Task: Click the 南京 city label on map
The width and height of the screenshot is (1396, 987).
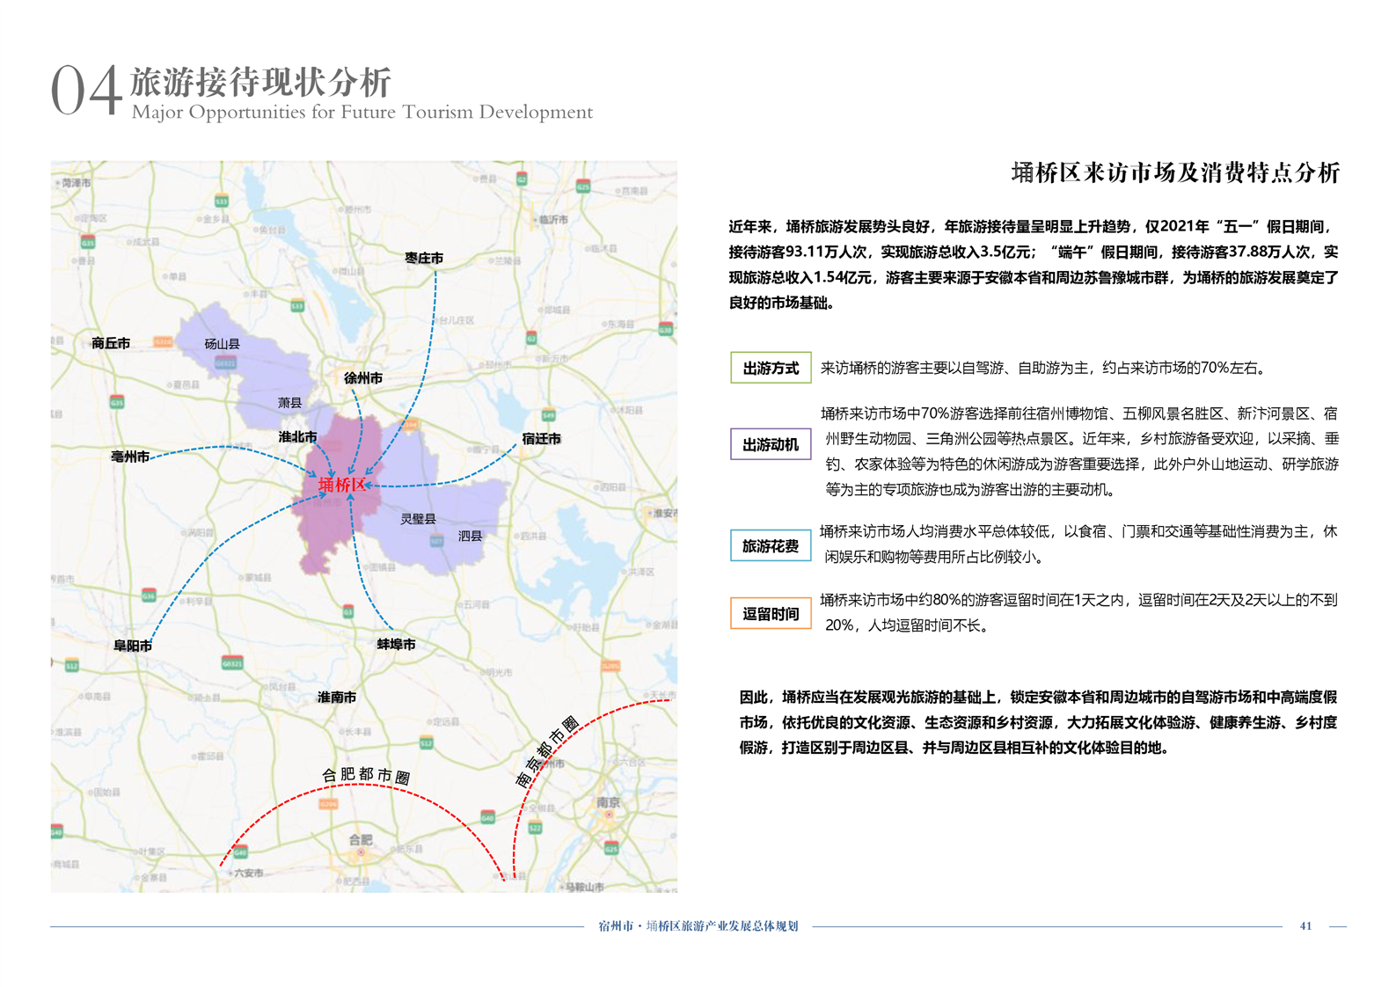Action: pyautogui.click(x=609, y=802)
